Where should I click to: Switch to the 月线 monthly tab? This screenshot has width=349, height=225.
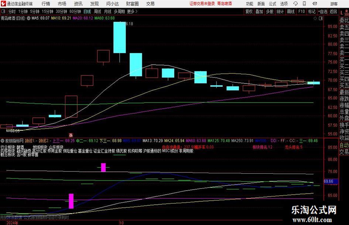(x=107, y=11)
